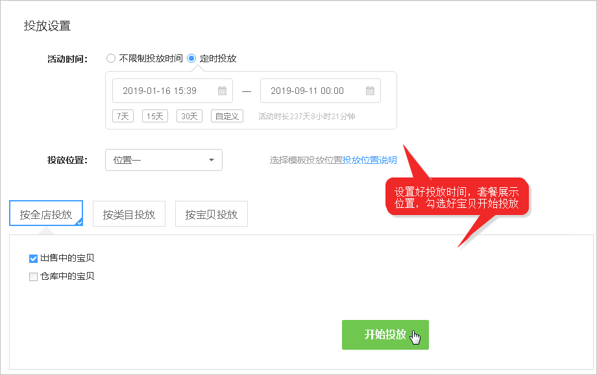
Task: Start campaign with 开始投放 button
Action: [x=385, y=335]
